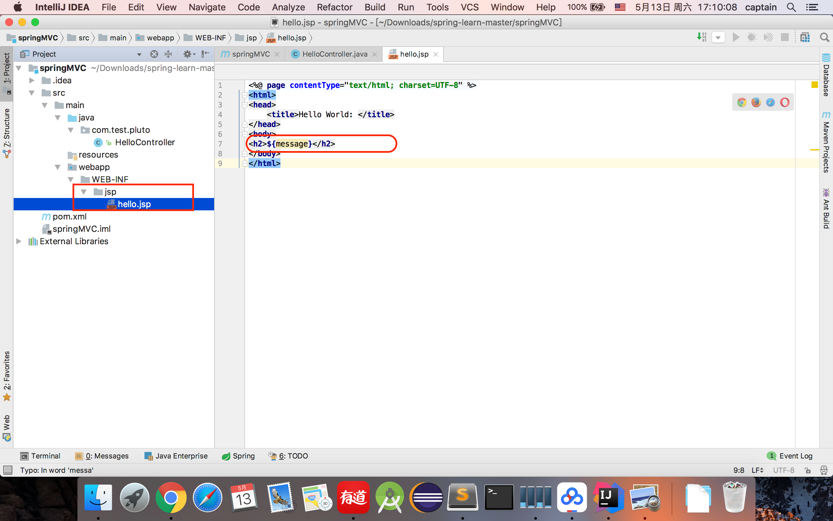Open the Terminal tool window
The image size is (833, 521).
[40, 456]
